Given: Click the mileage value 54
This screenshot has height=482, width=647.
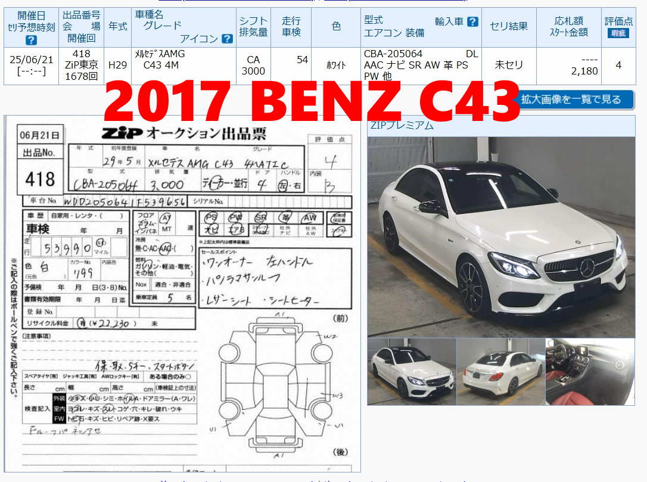Looking at the screenshot, I should click(302, 60).
